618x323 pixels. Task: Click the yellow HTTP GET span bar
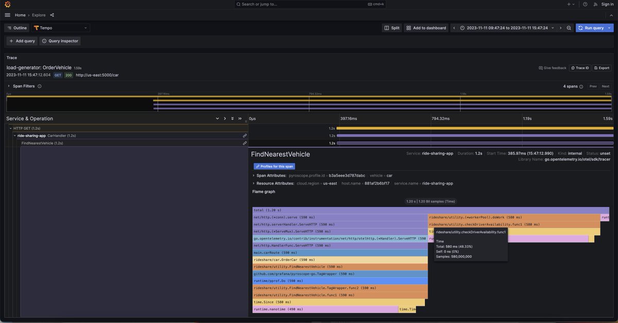pyautogui.click(x=475, y=128)
